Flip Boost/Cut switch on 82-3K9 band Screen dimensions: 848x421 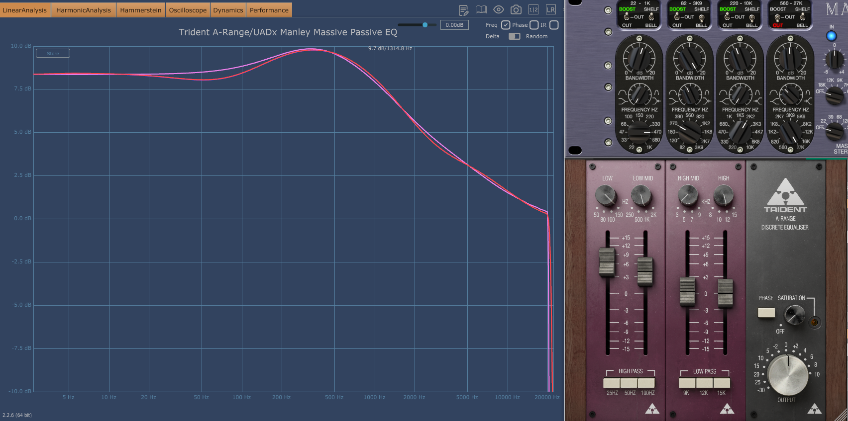pos(677,17)
